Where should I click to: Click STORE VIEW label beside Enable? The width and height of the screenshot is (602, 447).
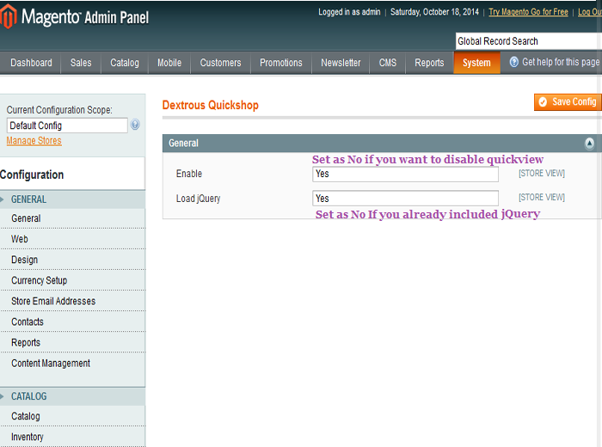click(542, 174)
